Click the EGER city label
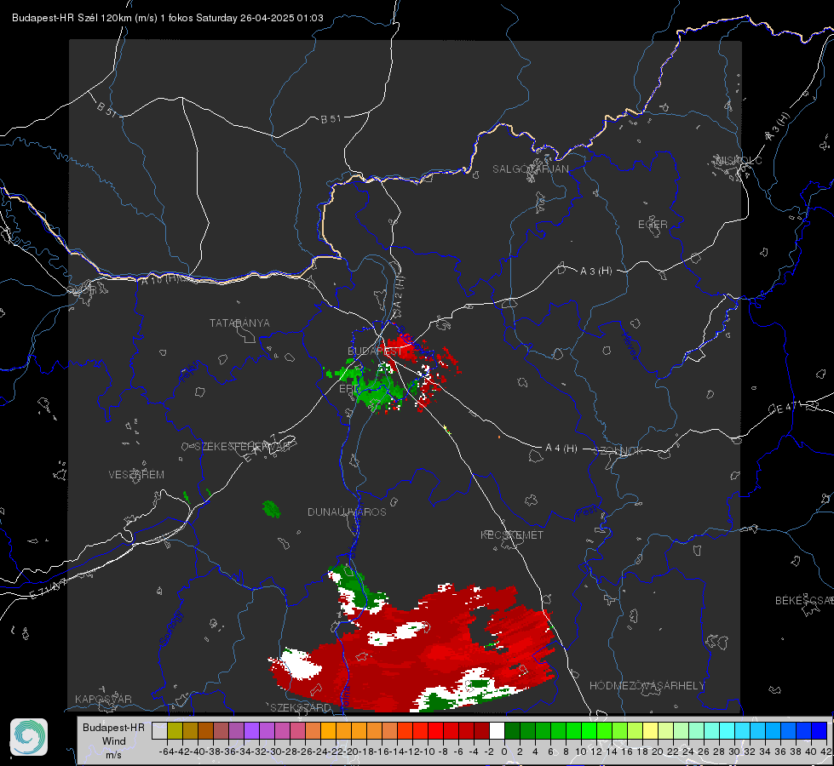Viewport: 834px width, 766px height. click(653, 225)
